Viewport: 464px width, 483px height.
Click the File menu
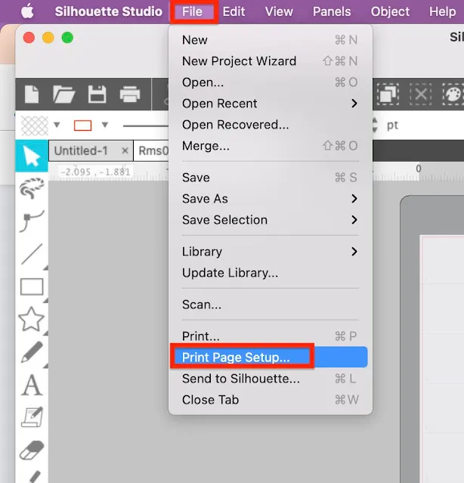[x=193, y=11]
